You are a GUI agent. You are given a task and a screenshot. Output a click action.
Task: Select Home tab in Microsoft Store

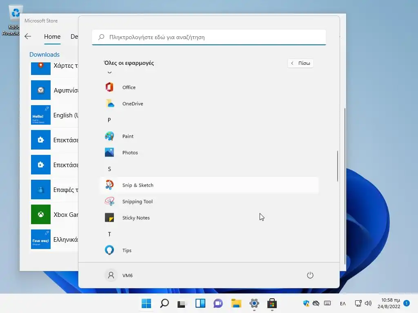[x=52, y=36]
